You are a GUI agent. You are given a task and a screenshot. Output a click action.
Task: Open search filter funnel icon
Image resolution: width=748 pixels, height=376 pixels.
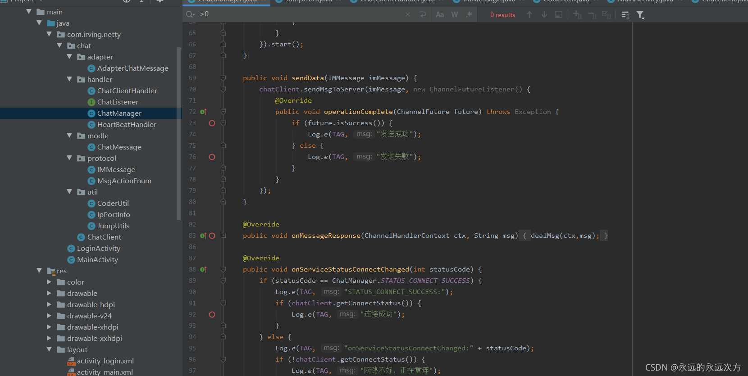[640, 15]
